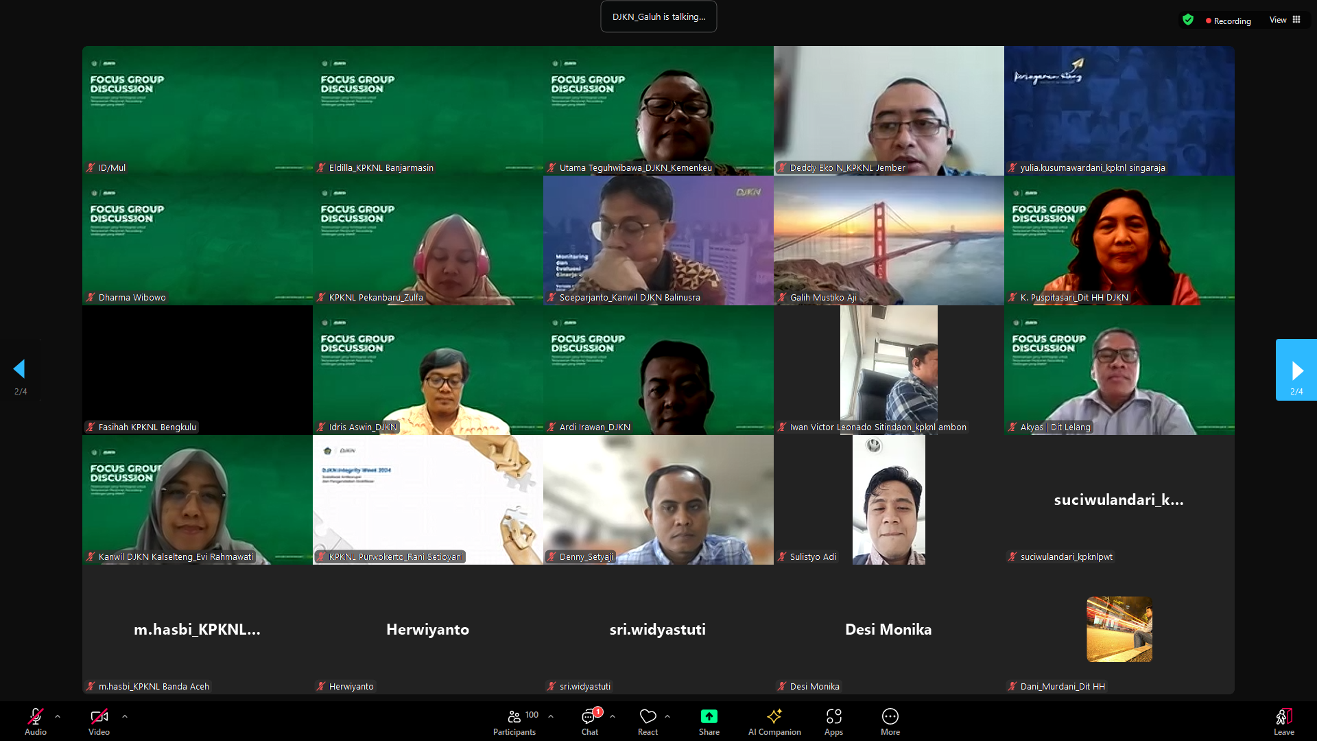Toggle microphone with the Audio button
Image resolution: width=1317 pixels, height=741 pixels.
(x=36, y=717)
